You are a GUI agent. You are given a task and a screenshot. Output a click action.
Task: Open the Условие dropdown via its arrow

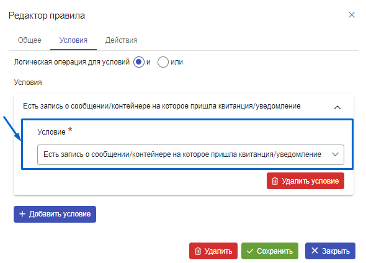(335, 154)
